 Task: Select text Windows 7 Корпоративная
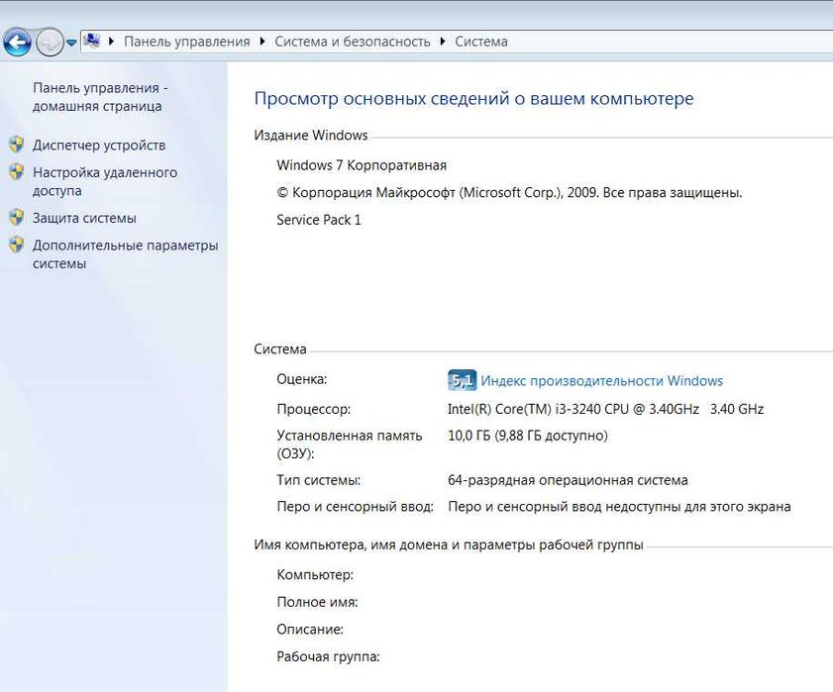[362, 165]
